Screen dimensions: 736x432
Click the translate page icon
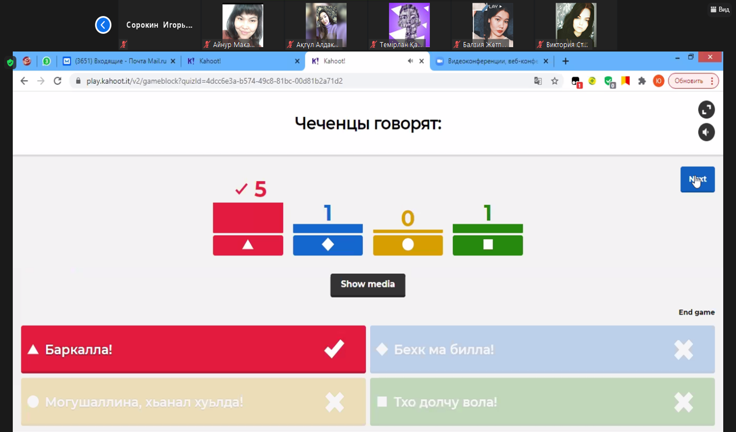(538, 81)
